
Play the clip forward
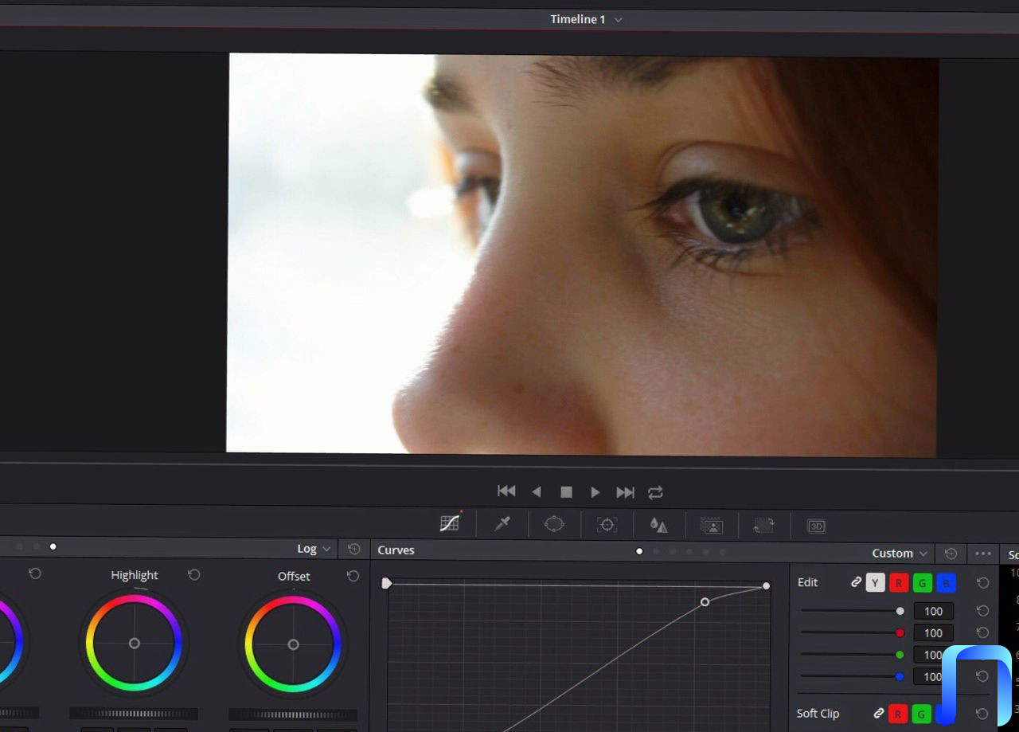(x=595, y=493)
